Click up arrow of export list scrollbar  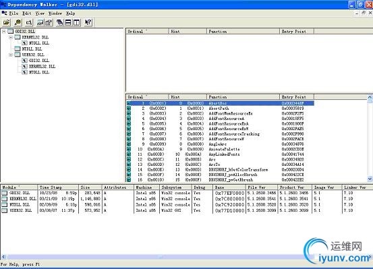pyautogui.click(x=370, y=97)
